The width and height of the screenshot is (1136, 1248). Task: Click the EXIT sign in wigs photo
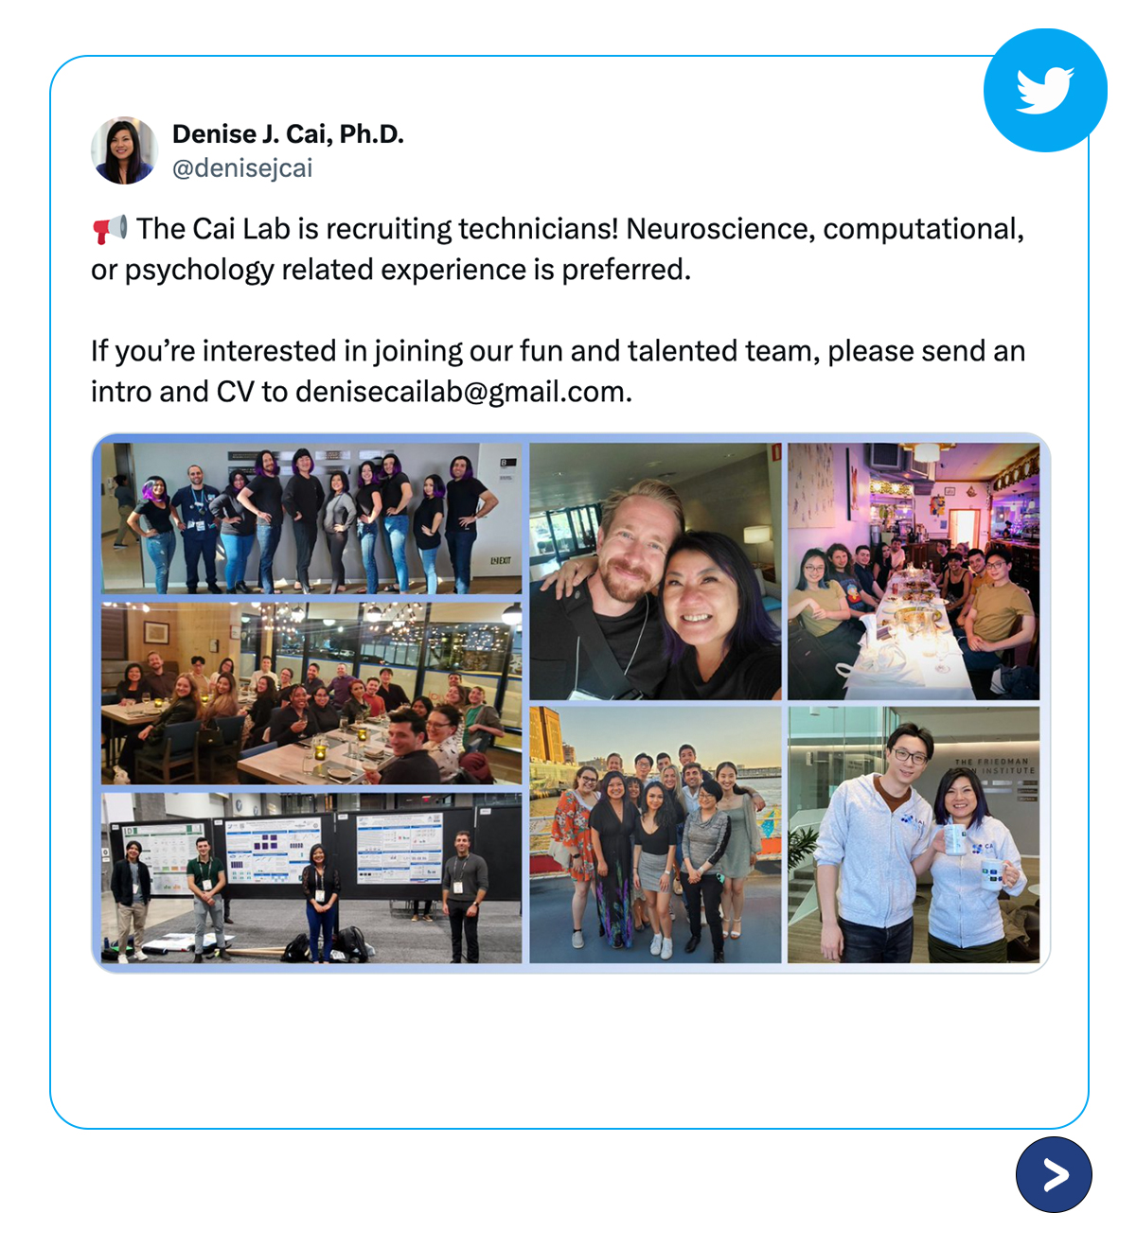501,561
